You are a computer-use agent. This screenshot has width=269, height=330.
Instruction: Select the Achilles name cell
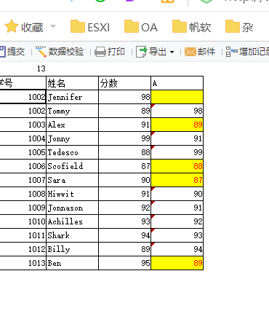72,221
